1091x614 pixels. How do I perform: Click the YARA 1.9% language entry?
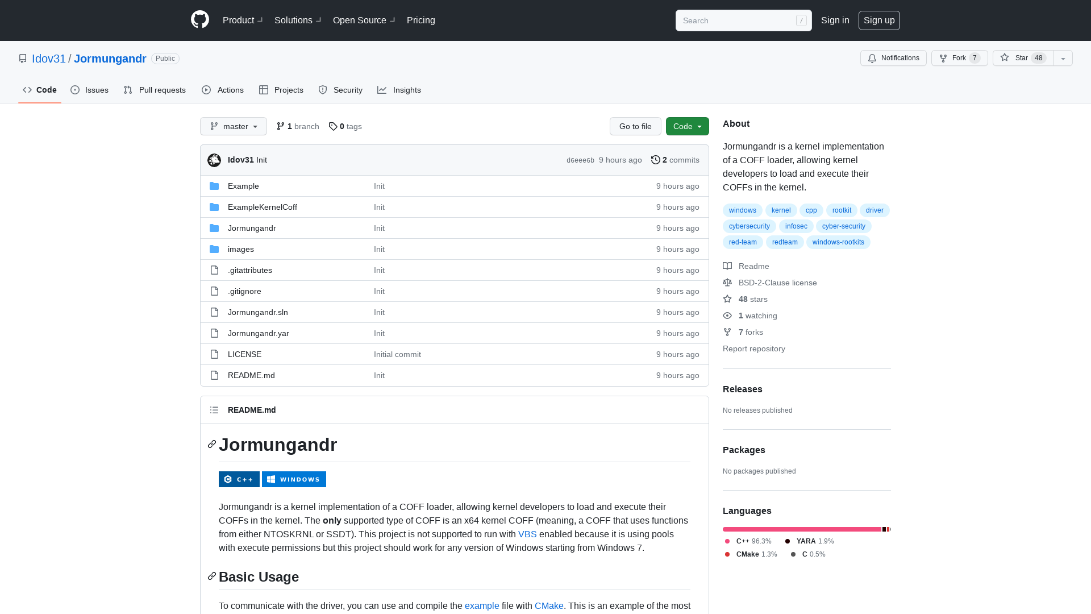(810, 541)
